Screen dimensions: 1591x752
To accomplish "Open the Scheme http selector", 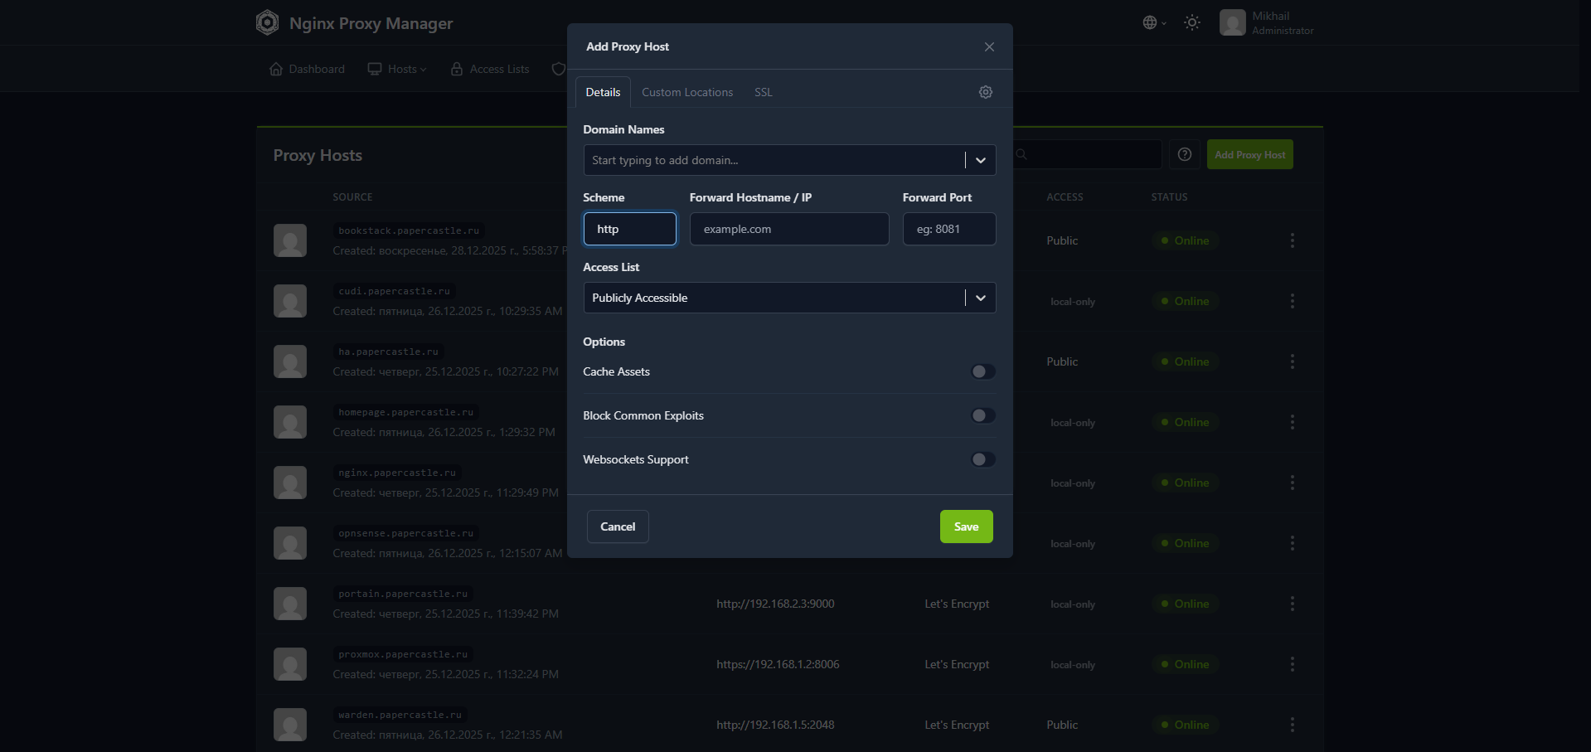I will (630, 229).
